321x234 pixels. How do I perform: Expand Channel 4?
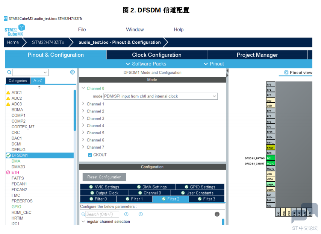[83, 125]
